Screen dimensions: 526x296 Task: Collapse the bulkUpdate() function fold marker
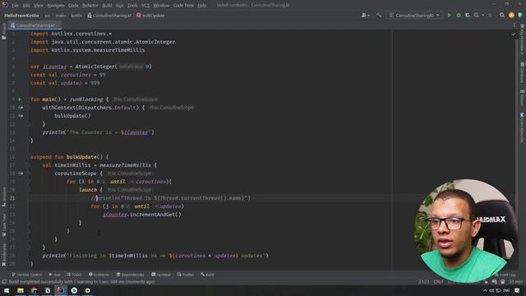pyautogui.click(x=29, y=157)
